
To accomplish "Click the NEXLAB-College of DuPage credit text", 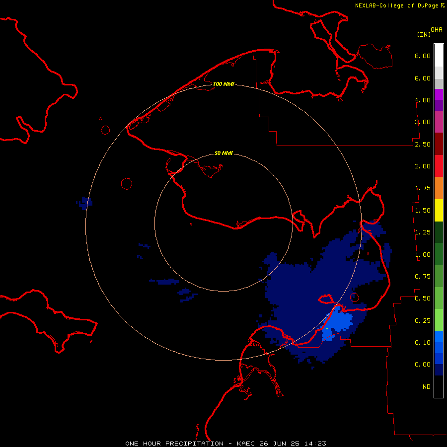I will coord(400,5).
